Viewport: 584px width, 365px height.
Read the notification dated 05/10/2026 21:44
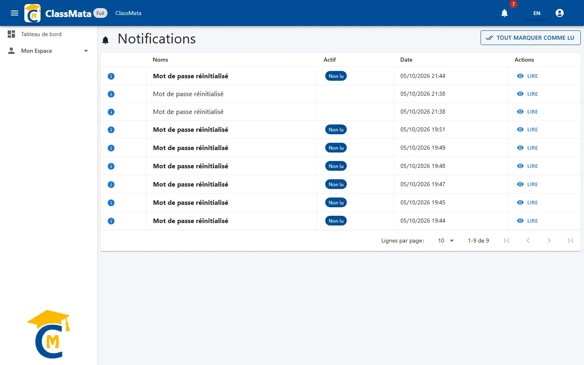527,76
